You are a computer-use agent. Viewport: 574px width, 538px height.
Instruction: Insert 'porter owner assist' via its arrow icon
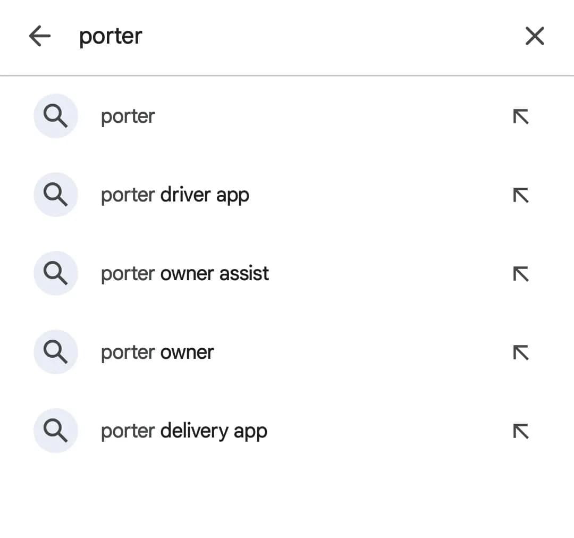520,274
